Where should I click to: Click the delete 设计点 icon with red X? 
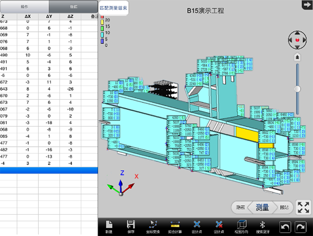[x=219, y=227]
